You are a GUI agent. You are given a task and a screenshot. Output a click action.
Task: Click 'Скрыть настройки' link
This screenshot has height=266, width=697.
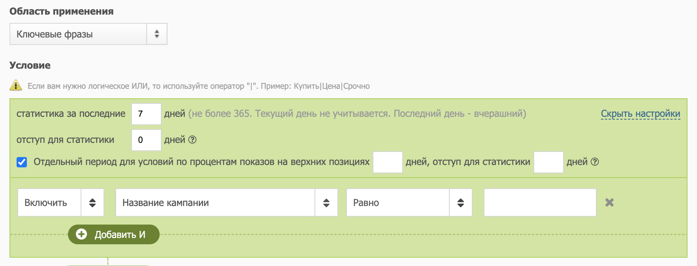pos(640,114)
